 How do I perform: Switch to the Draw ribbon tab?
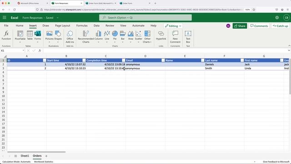pyautogui.click(x=45, y=26)
